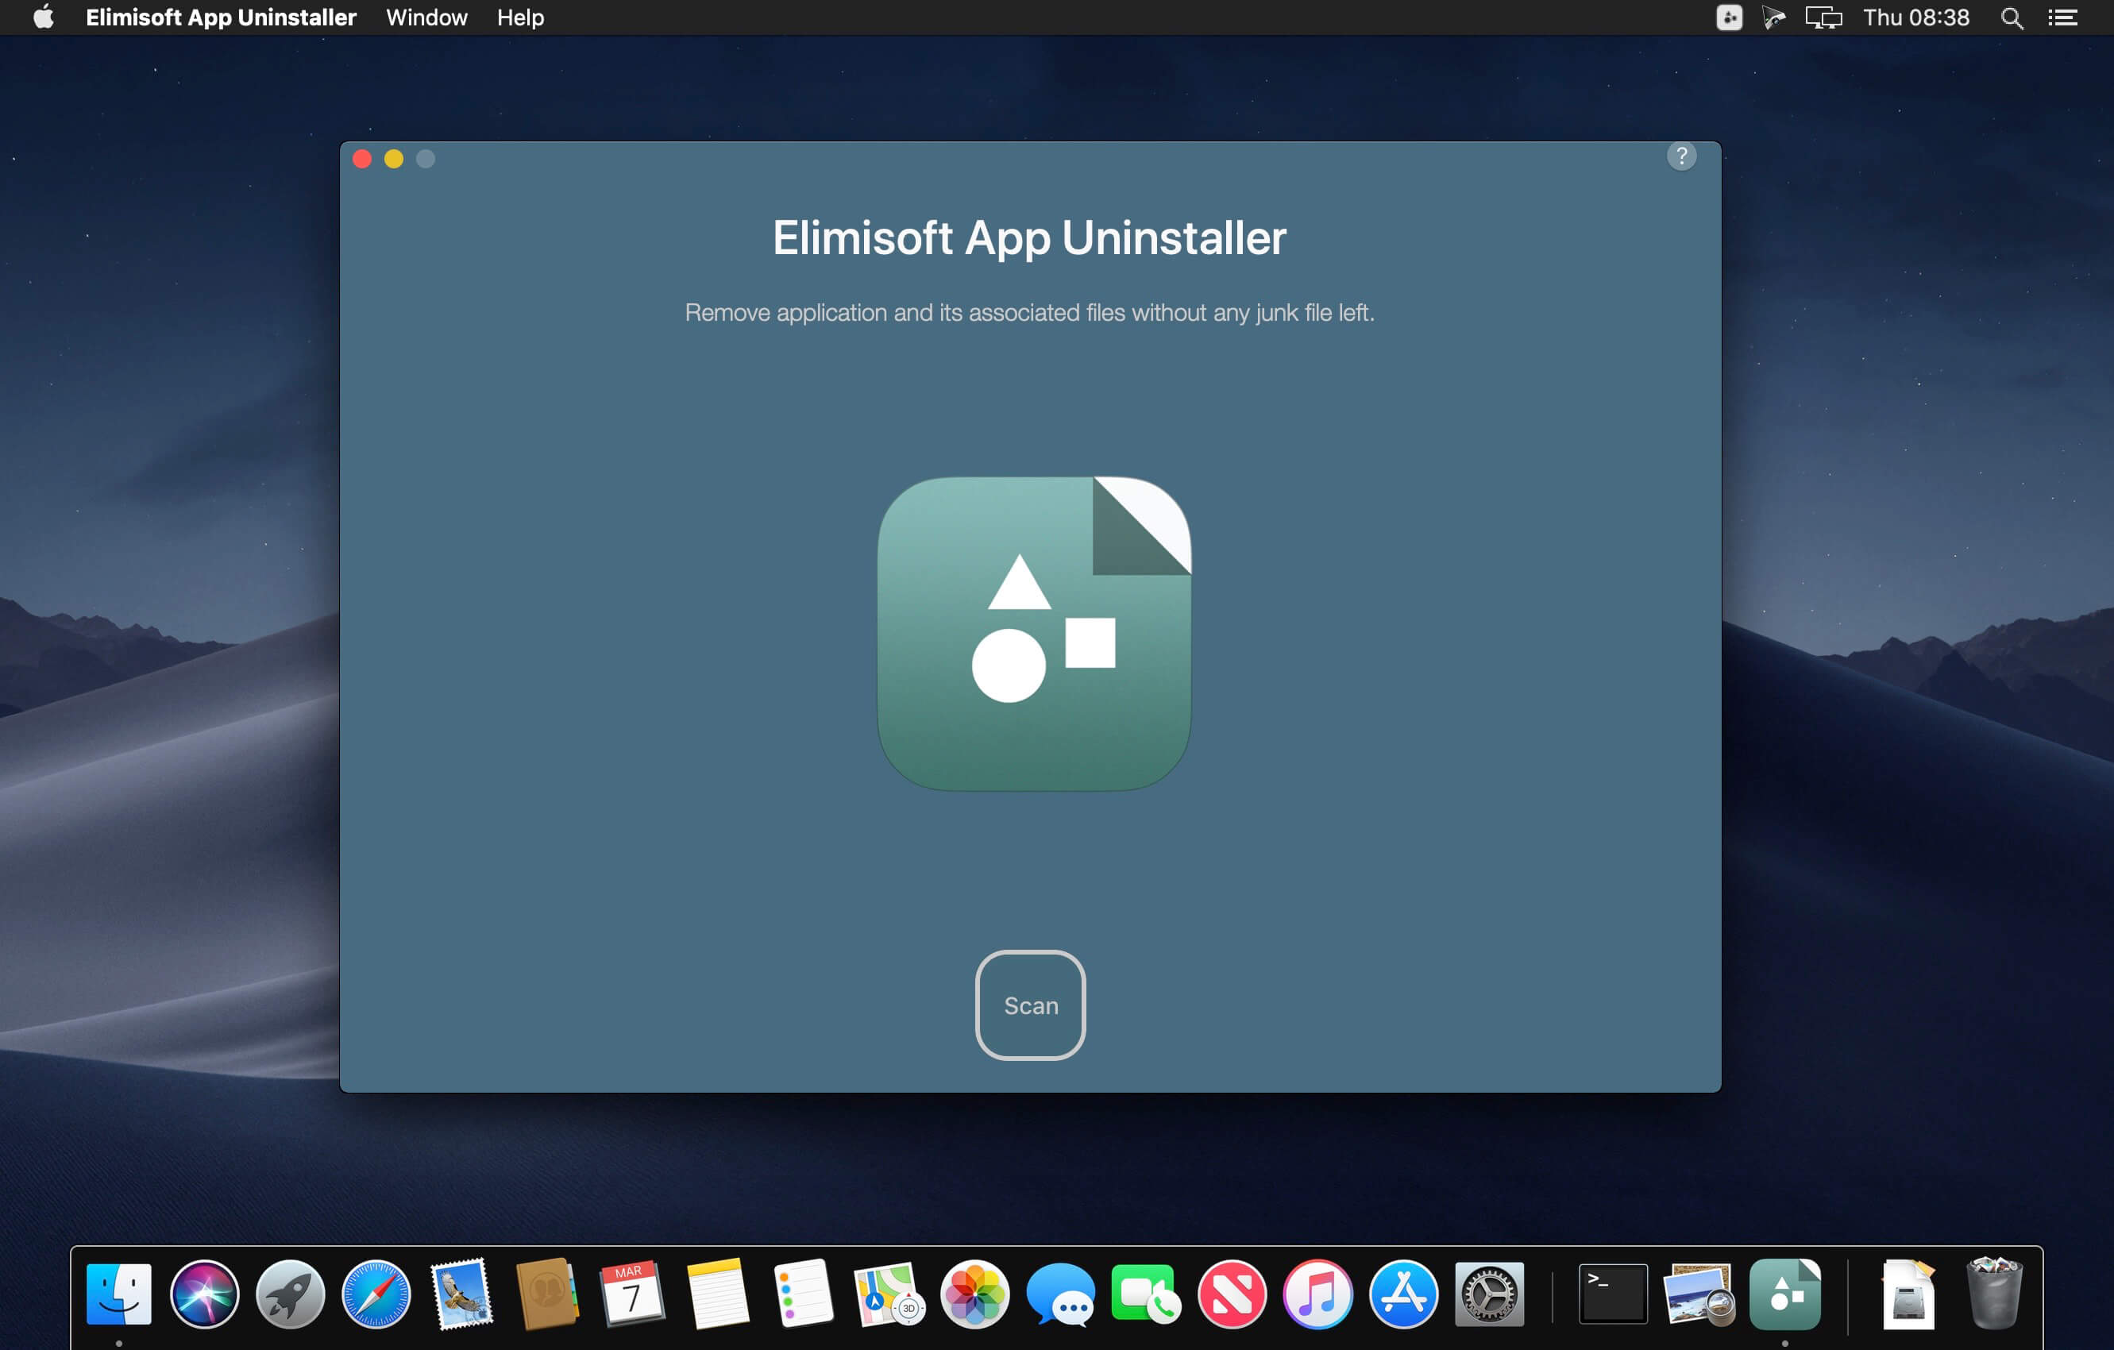Open the Elimisoft App Uninstaller menu
The height and width of the screenshot is (1350, 2114).
coord(220,17)
